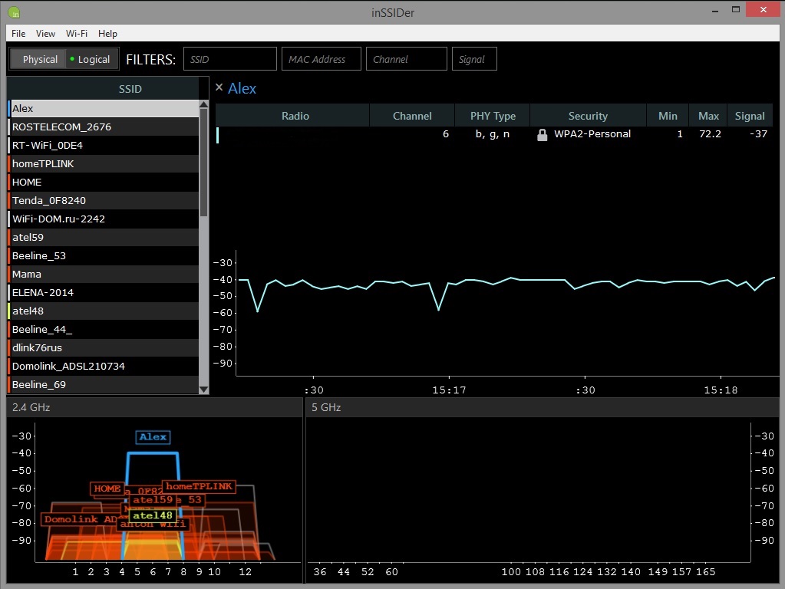The width and height of the screenshot is (785, 589).
Task: Switch to Logical view mode
Action: click(91, 59)
